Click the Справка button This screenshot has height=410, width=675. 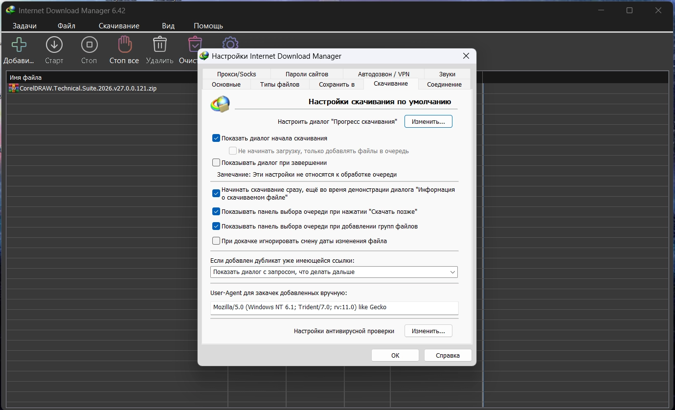tap(448, 355)
